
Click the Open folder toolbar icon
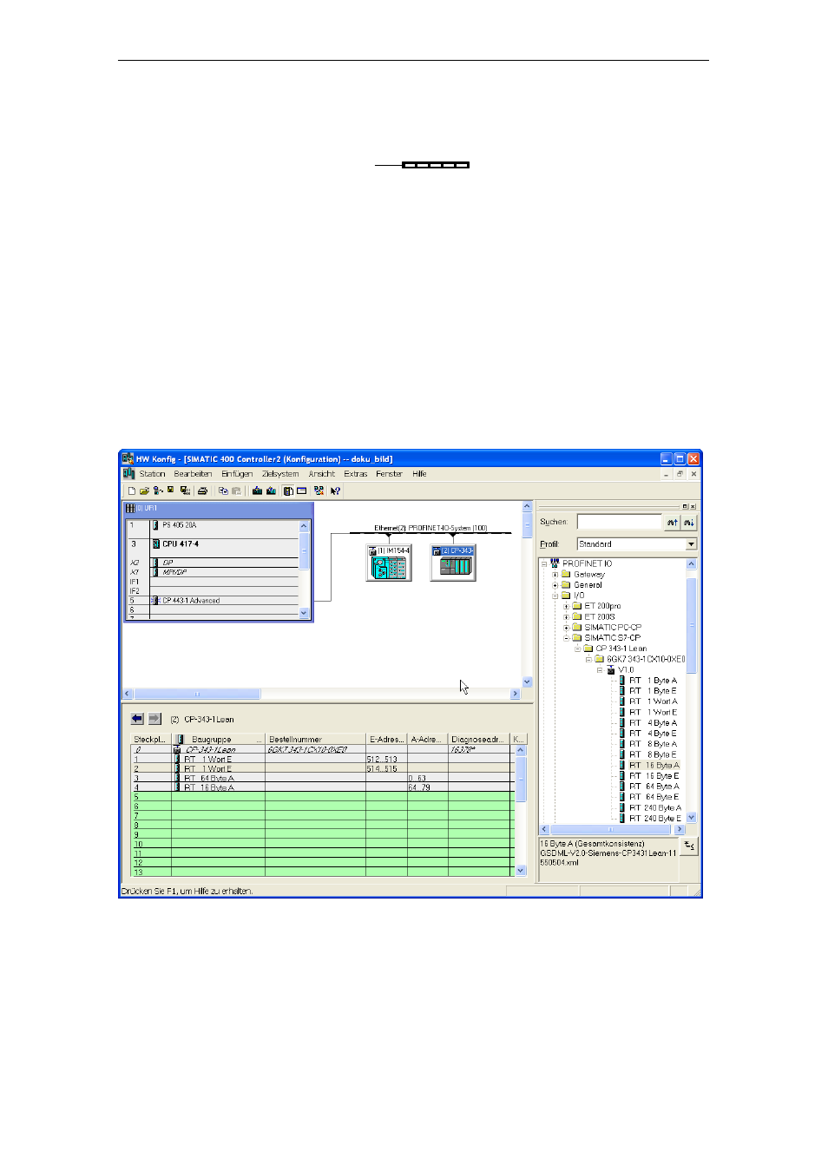click(145, 491)
